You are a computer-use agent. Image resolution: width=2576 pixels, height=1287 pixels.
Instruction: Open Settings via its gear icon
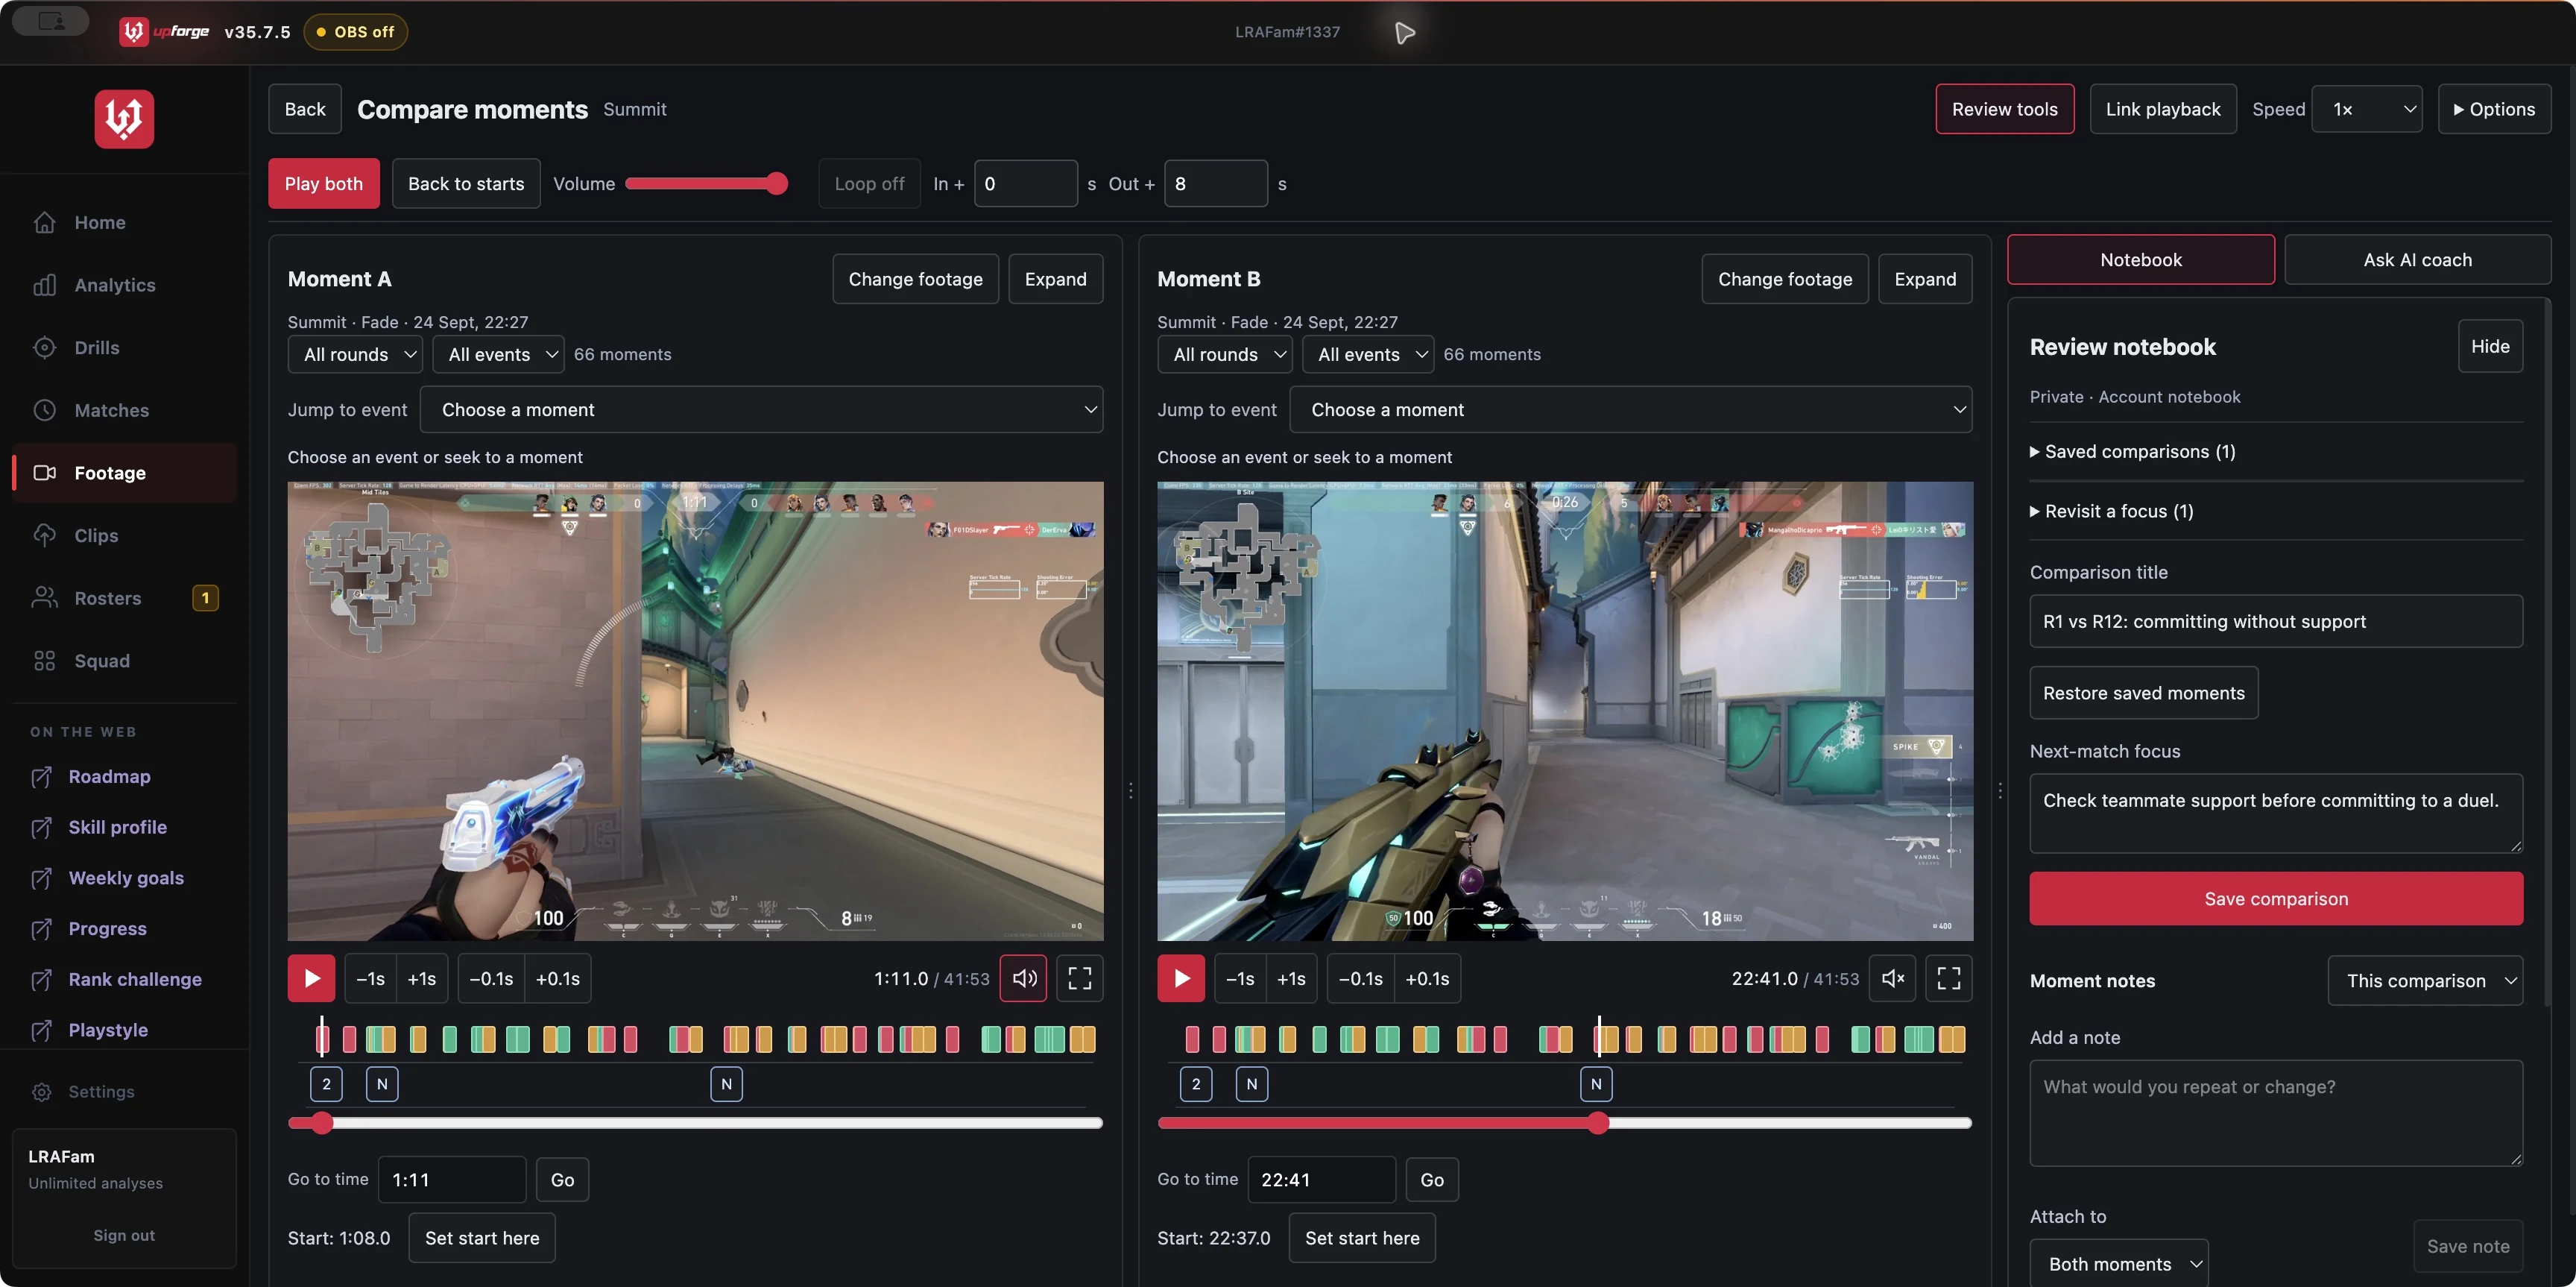41,1092
